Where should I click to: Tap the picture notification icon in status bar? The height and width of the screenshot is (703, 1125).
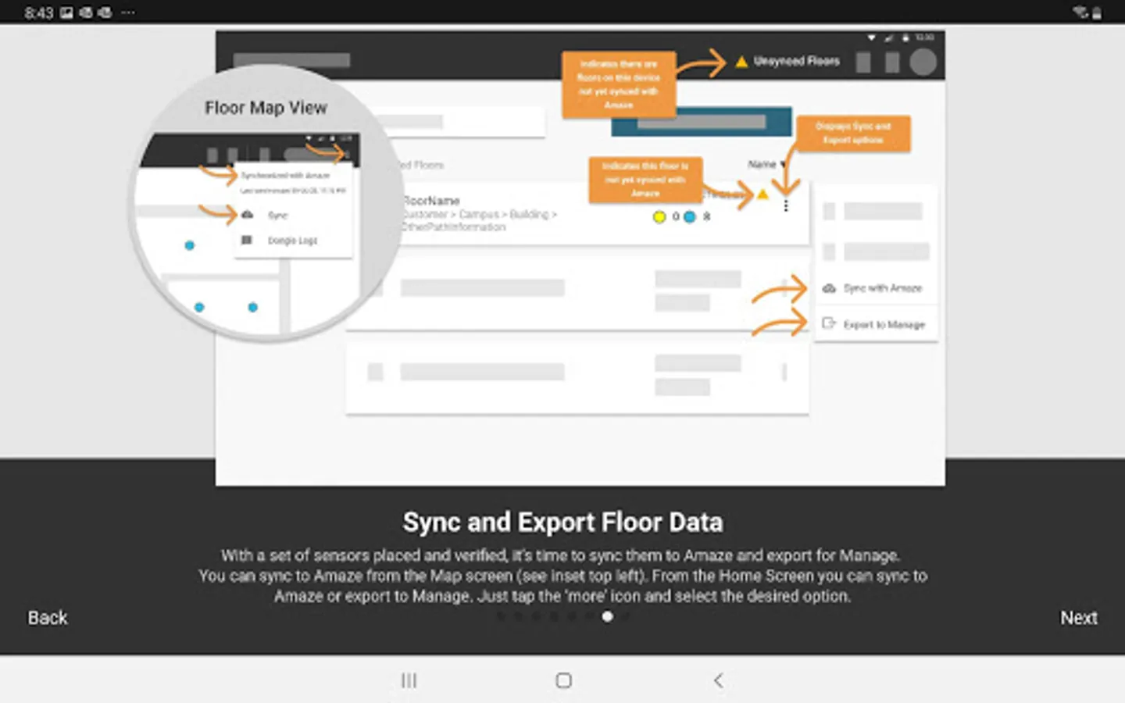[66, 12]
